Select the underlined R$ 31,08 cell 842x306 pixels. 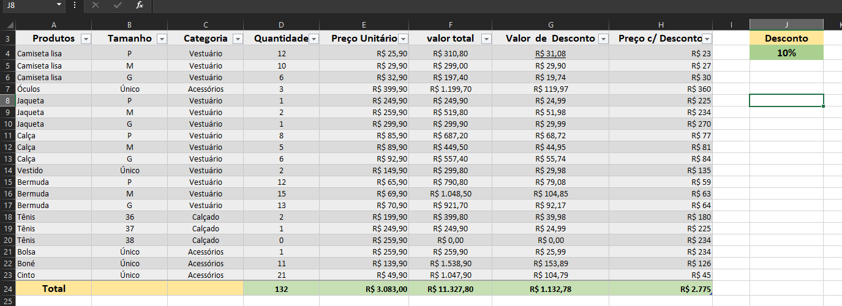(550, 53)
